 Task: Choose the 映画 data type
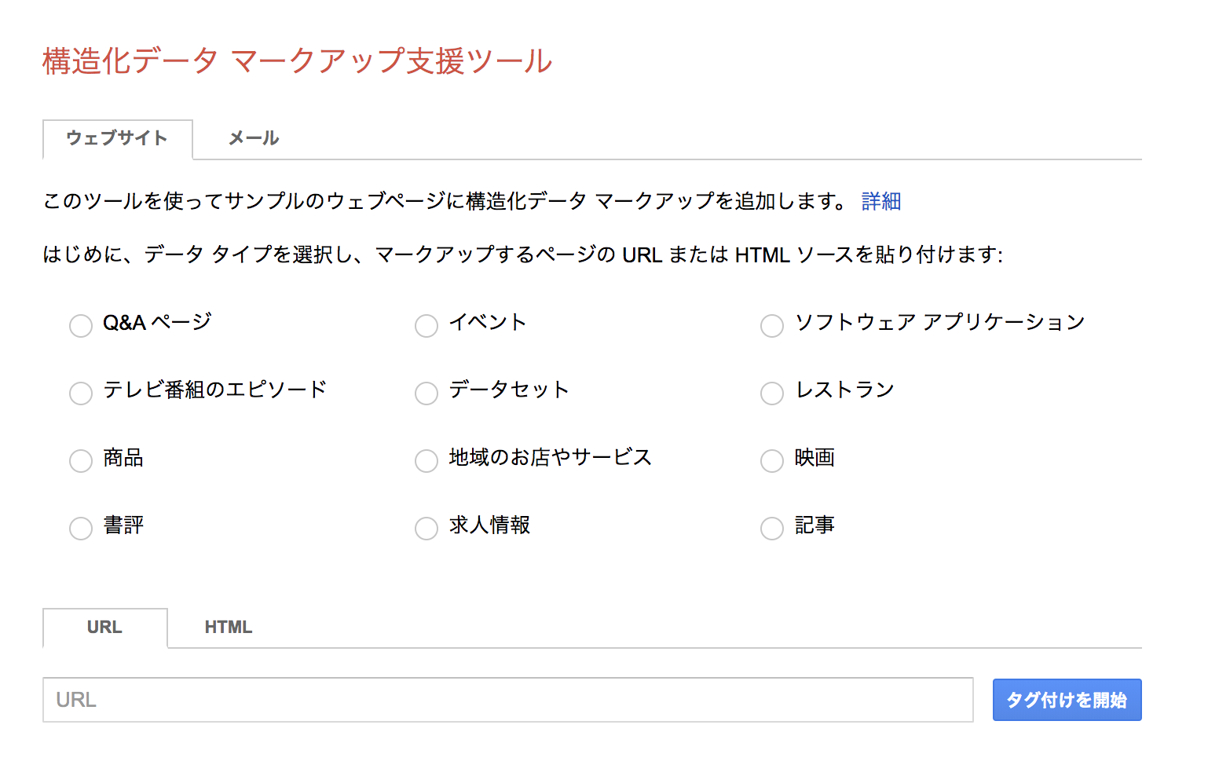click(x=771, y=461)
